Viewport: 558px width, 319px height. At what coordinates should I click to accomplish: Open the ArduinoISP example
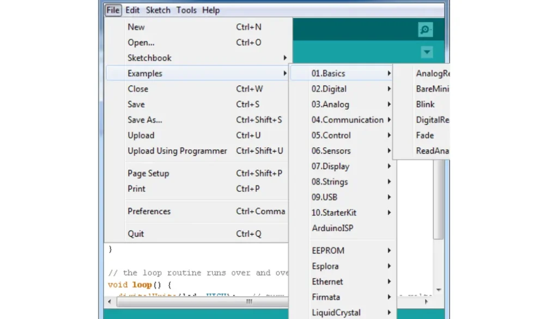coord(342,228)
